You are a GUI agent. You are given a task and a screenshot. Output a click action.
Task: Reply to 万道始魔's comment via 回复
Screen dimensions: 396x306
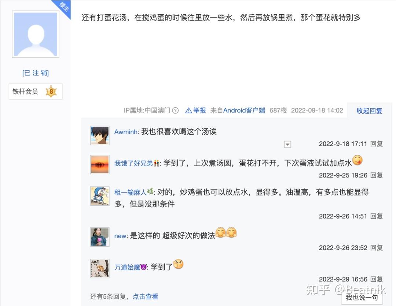(x=377, y=279)
